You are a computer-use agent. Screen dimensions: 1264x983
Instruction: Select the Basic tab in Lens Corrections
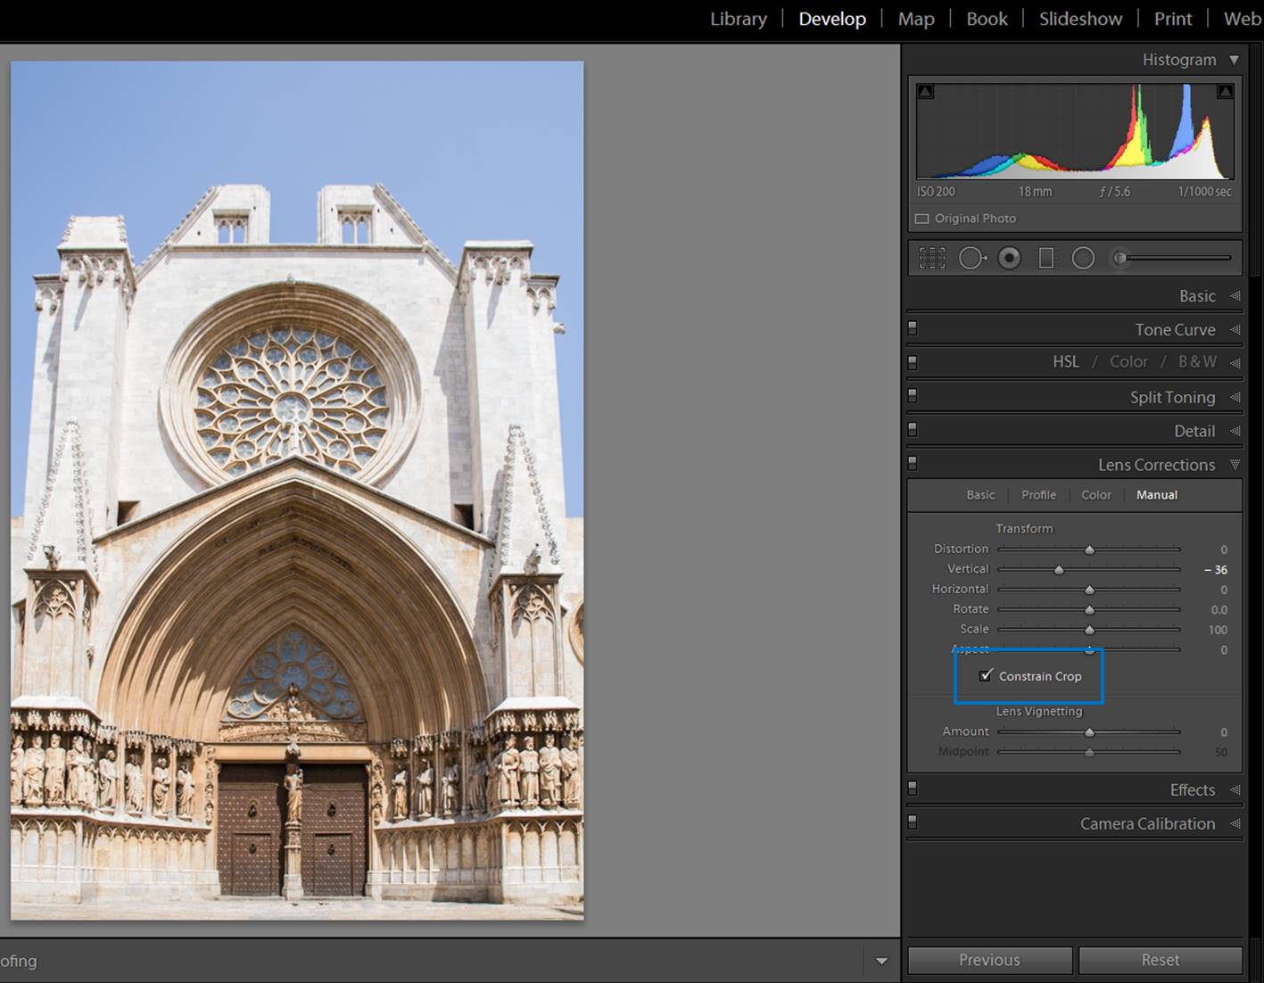point(980,495)
